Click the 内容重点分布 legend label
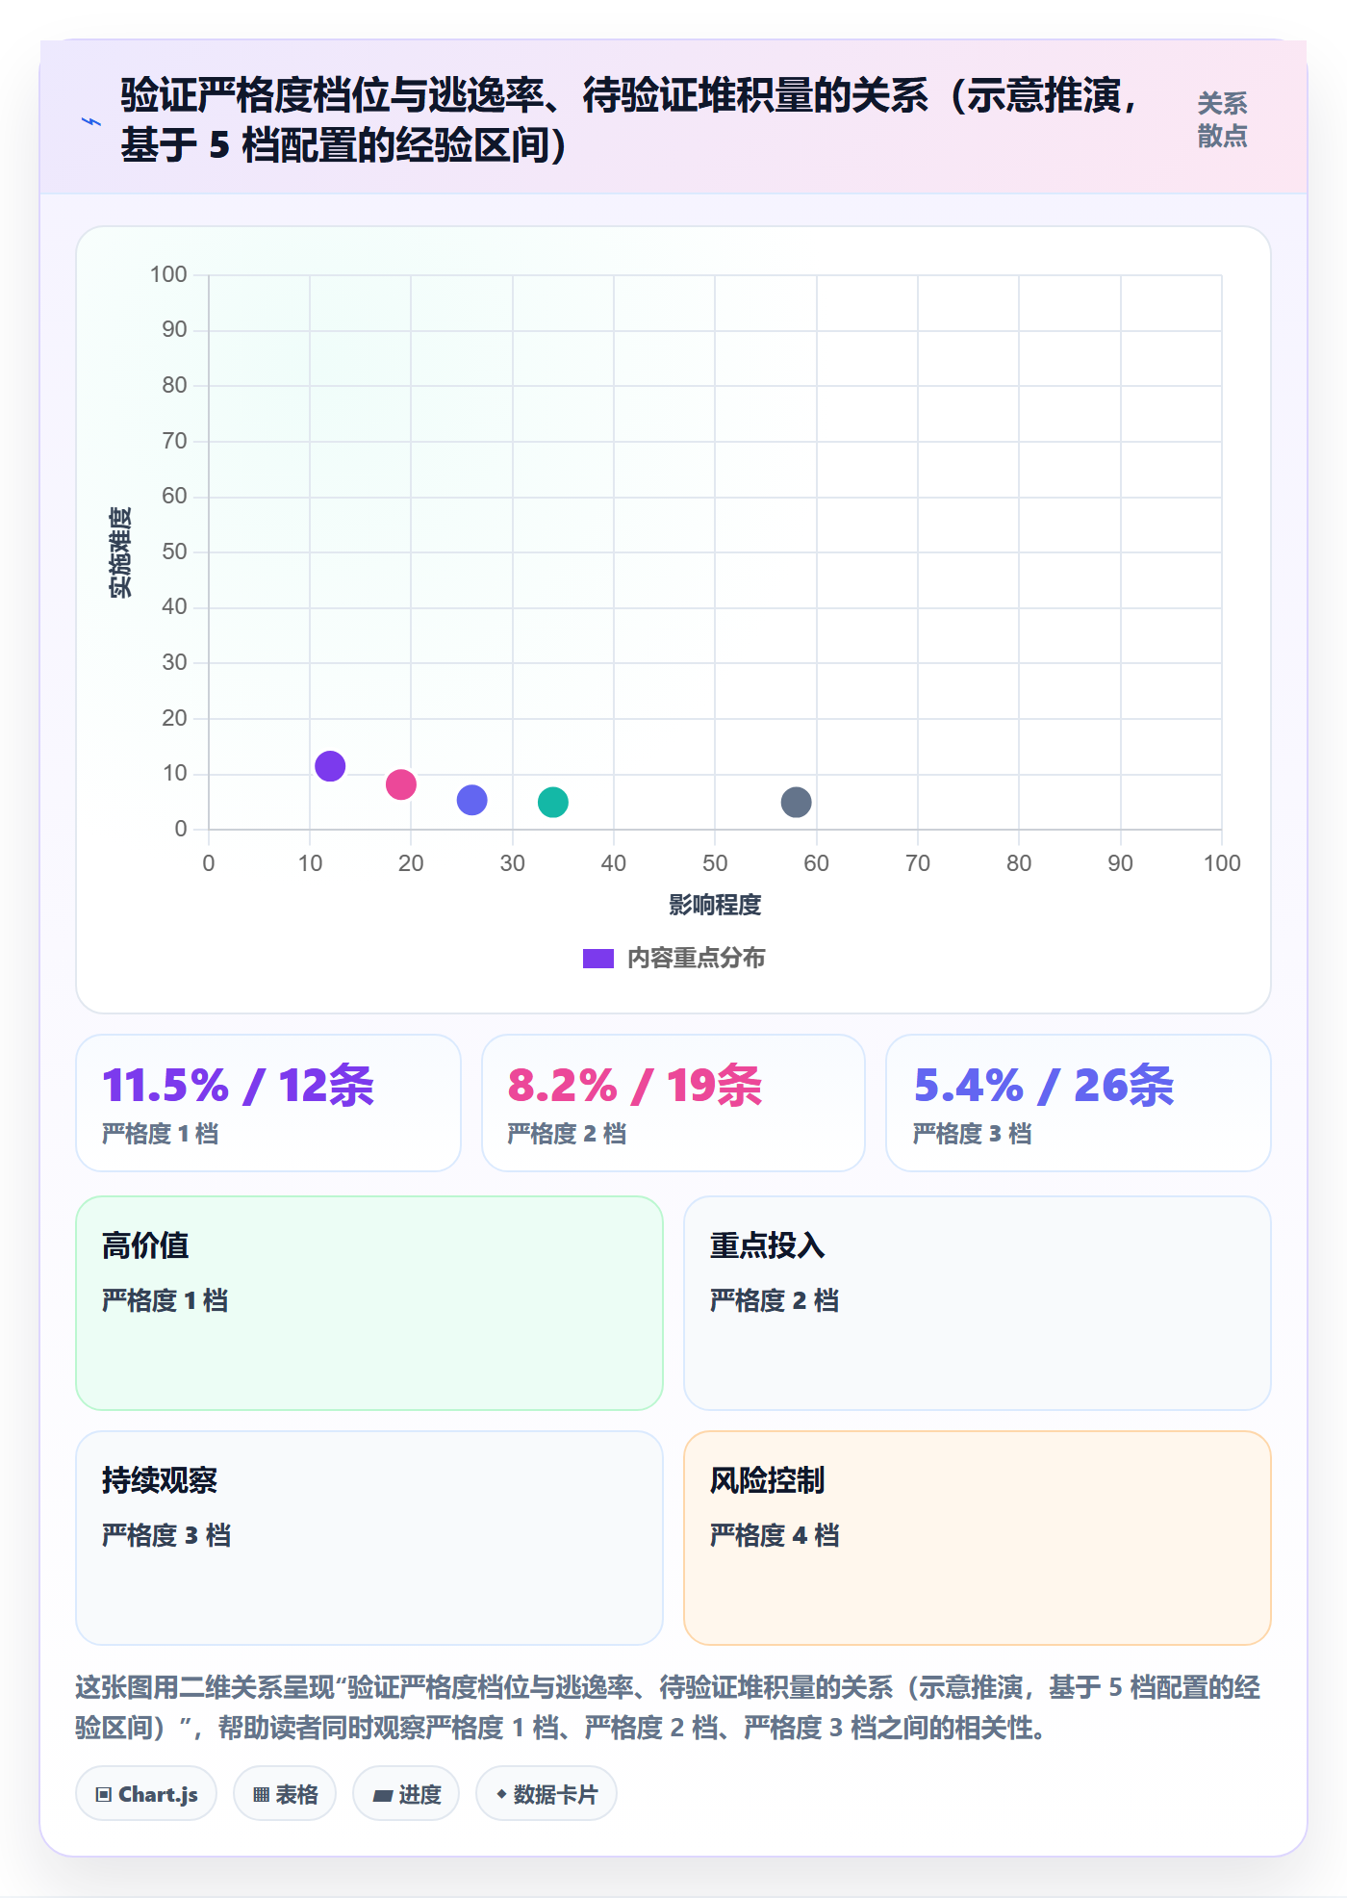1347x1898 pixels. [696, 959]
